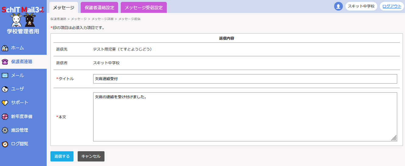The image size is (405, 166).
Task: Click the 本文 textarea resize handle
Action: [x=394, y=138]
